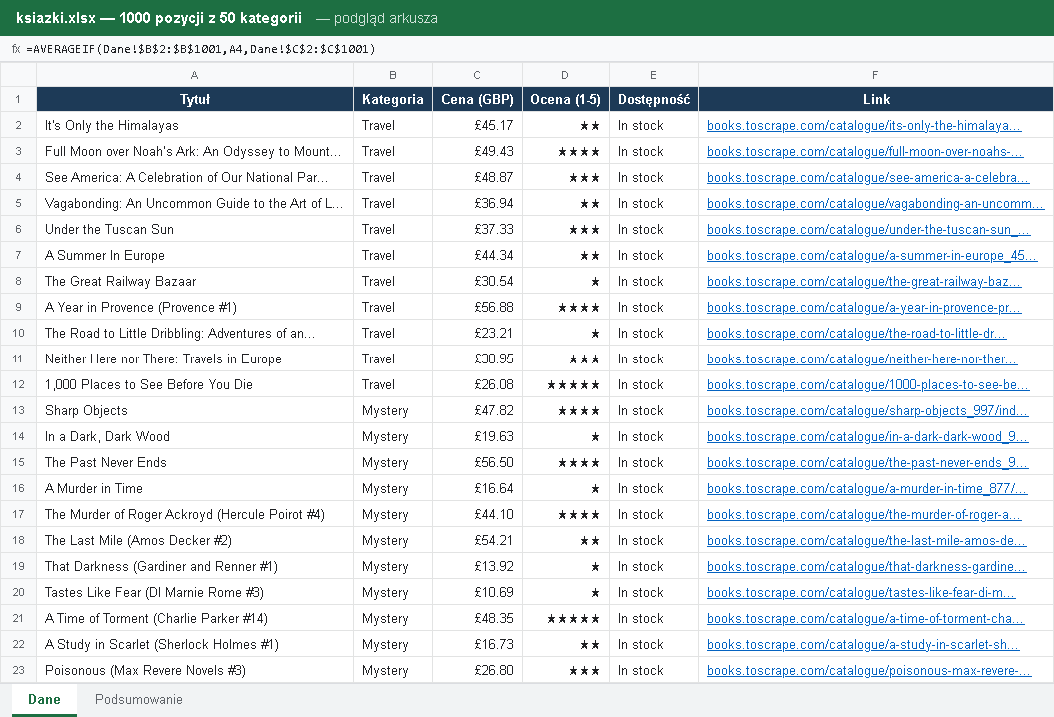Select the cell "In a Dark, Dark Wood"
Viewport: 1054px width, 717px height.
tap(195, 436)
